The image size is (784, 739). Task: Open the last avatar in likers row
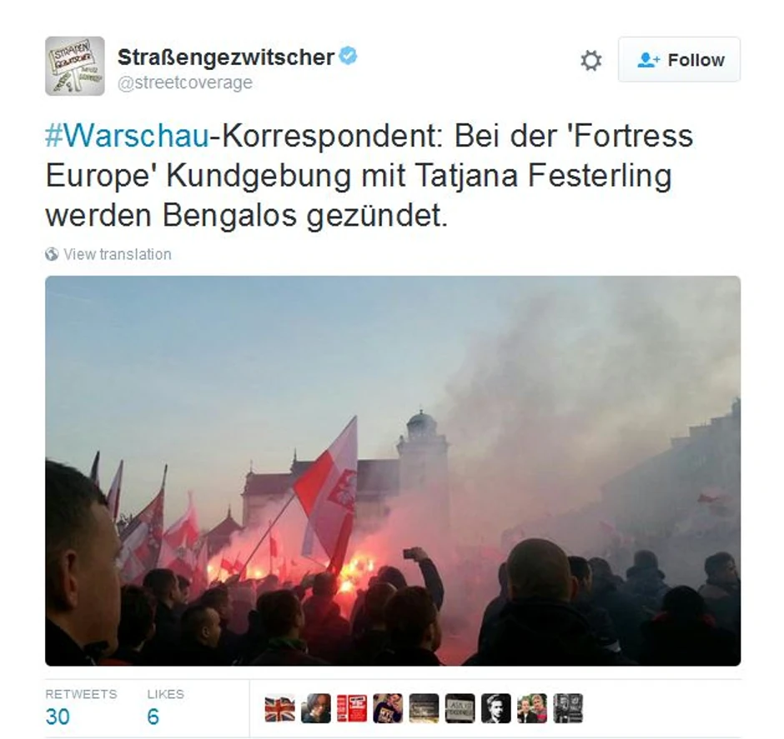tap(568, 708)
